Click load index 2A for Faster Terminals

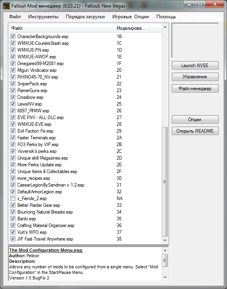click(x=119, y=138)
